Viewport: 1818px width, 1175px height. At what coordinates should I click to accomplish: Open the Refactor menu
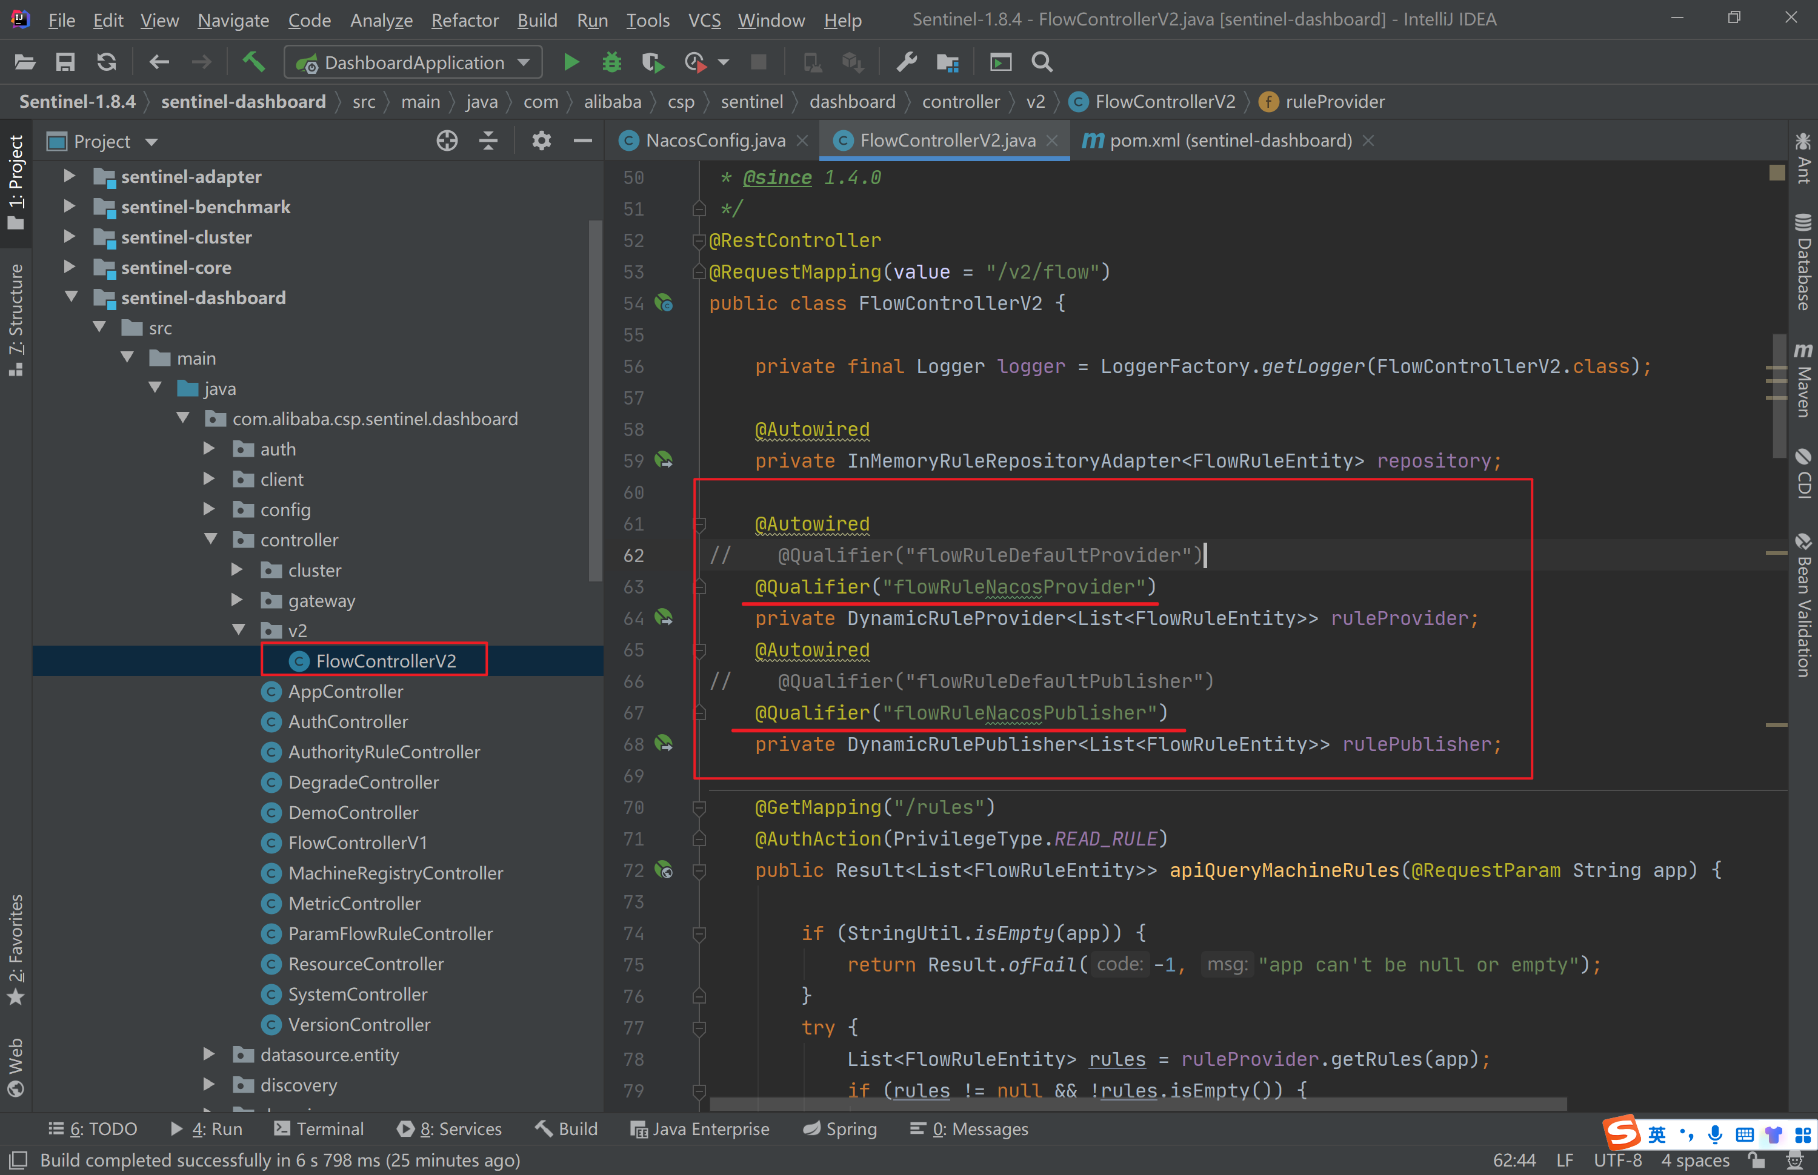tap(465, 20)
